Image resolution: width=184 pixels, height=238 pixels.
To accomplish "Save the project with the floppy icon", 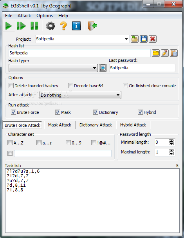I will point(144,39).
